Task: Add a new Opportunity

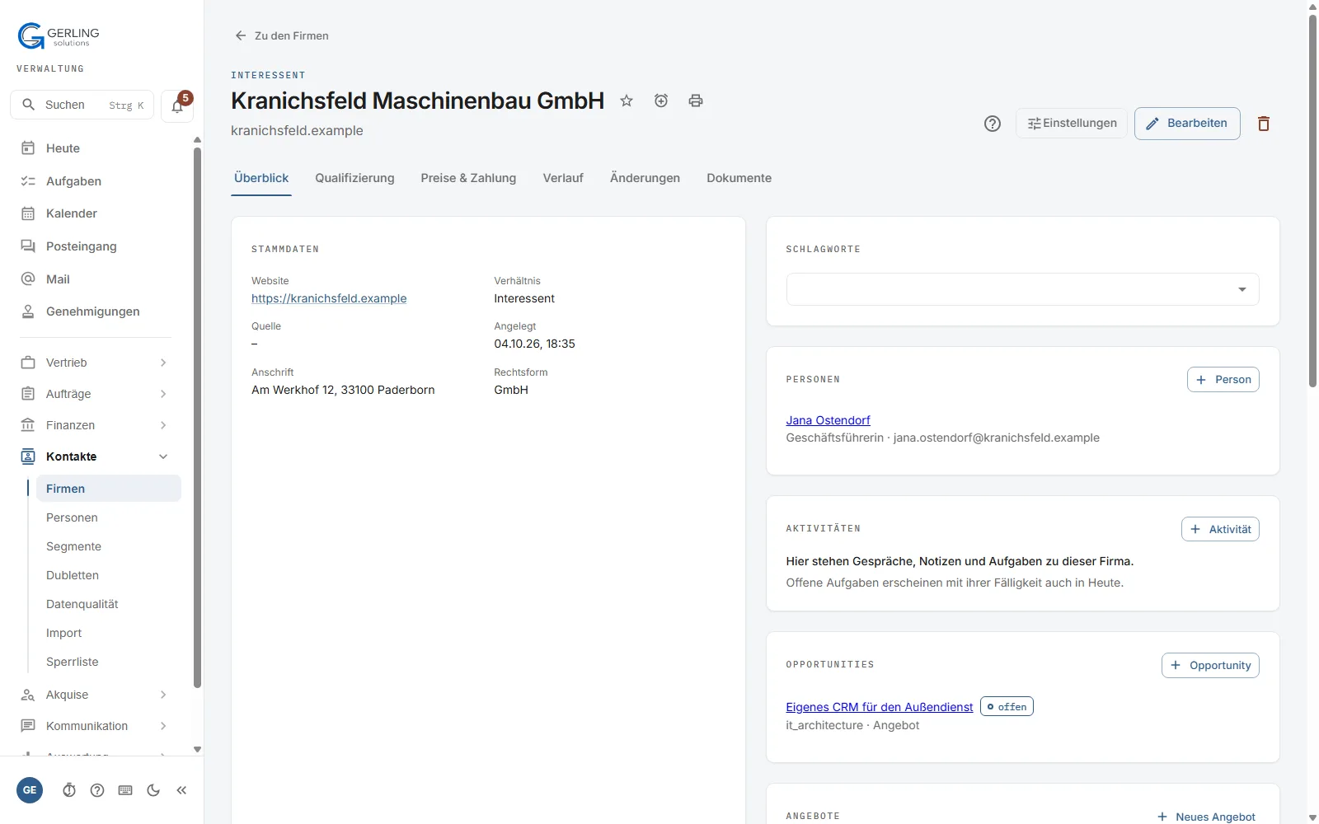Action: pos(1210,666)
